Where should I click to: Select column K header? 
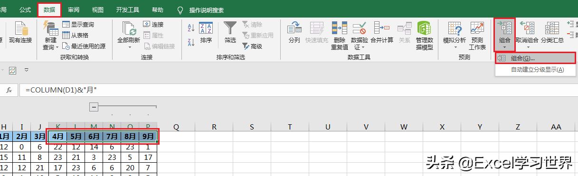coord(57,127)
